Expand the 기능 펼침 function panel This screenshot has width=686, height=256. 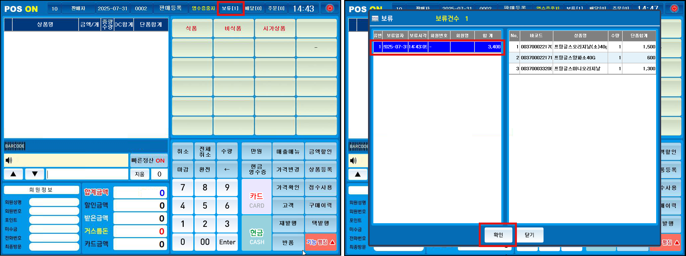(x=320, y=242)
